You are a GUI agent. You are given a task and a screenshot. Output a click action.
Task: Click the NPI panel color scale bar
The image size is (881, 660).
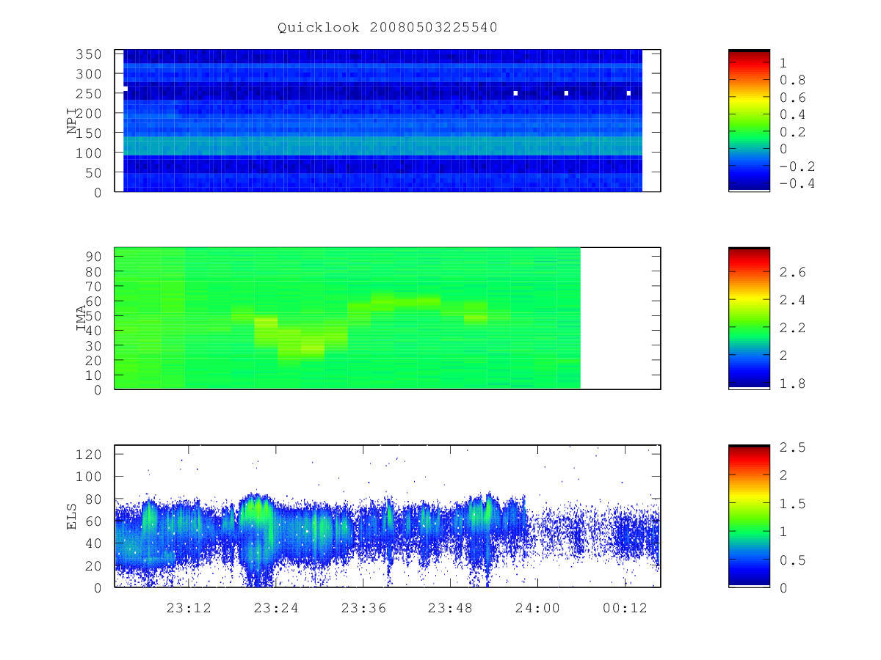click(749, 121)
